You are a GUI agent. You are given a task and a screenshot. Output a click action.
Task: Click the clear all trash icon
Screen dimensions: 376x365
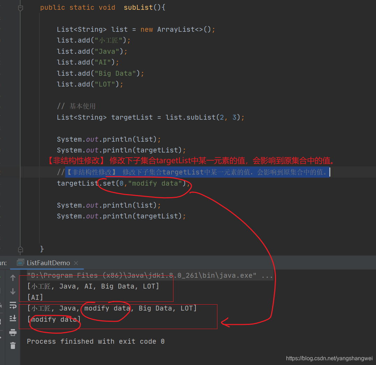click(13, 345)
